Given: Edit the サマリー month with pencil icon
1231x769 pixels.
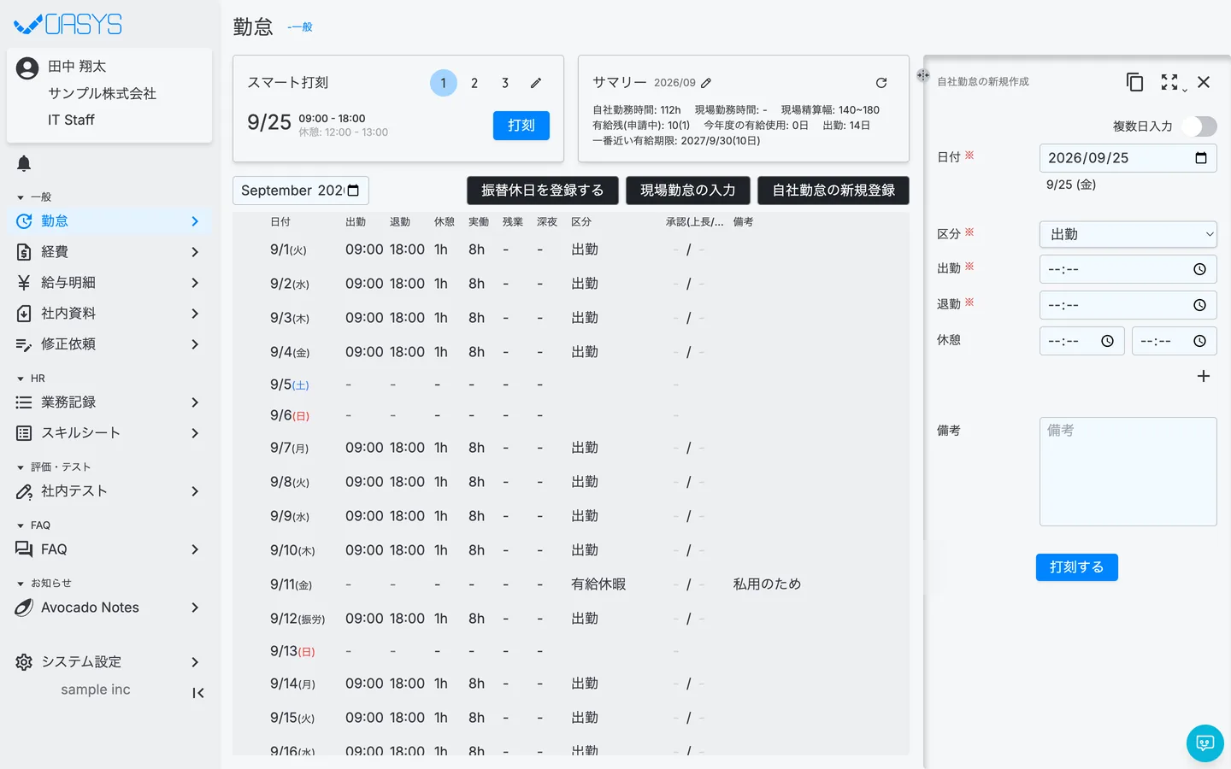Looking at the screenshot, I should coord(706,83).
